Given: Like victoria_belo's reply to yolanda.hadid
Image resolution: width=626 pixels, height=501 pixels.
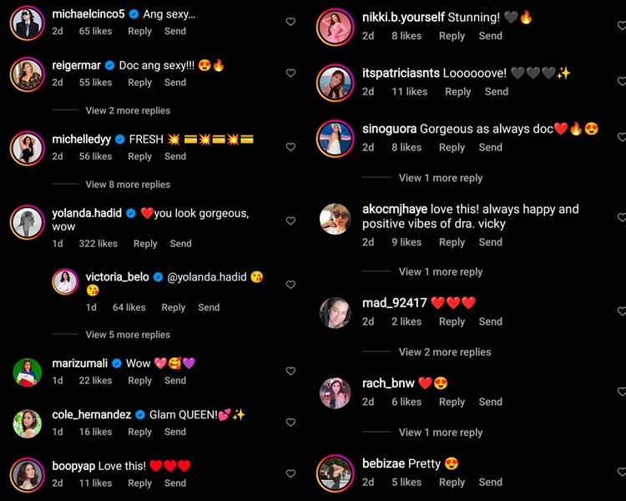Looking at the screenshot, I should (x=290, y=285).
